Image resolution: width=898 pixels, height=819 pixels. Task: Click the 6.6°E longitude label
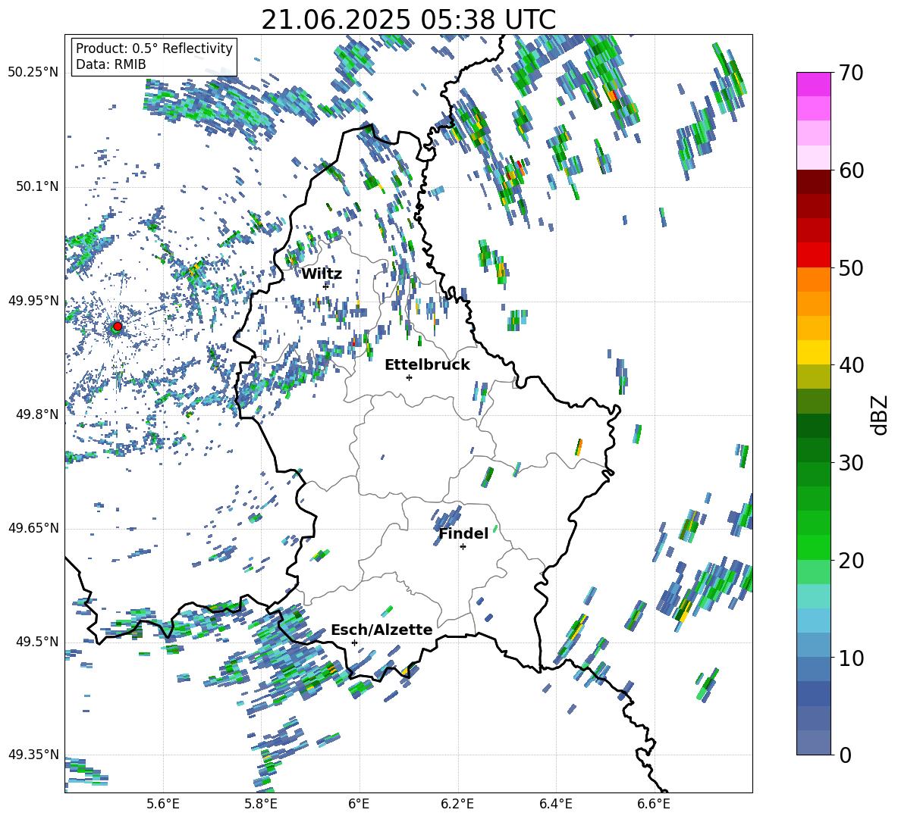[654, 804]
